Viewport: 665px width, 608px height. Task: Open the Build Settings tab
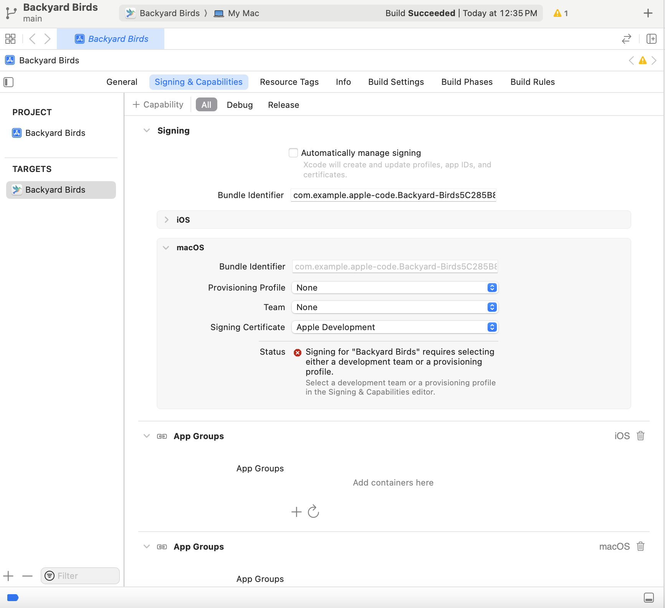pyautogui.click(x=396, y=82)
